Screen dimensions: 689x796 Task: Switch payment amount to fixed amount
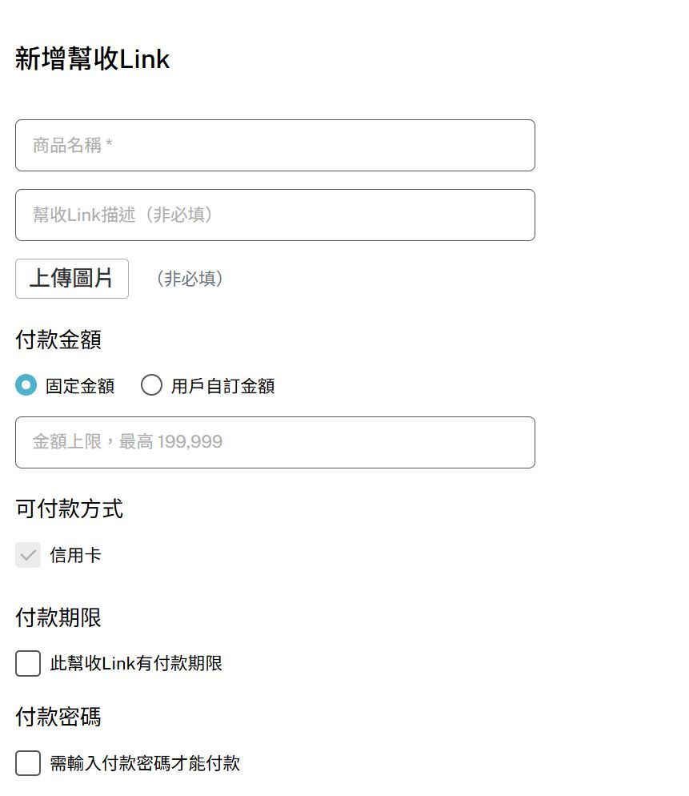[26, 385]
